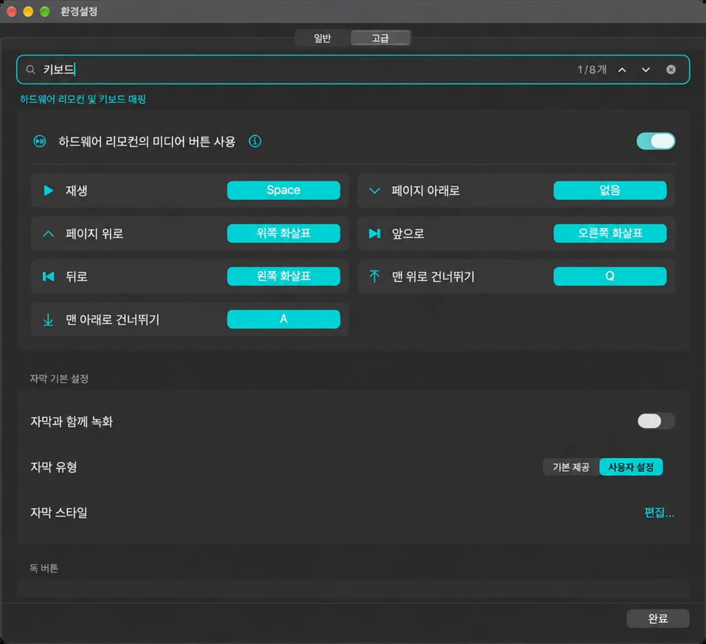Switch to the 일반 tab

[x=323, y=38]
